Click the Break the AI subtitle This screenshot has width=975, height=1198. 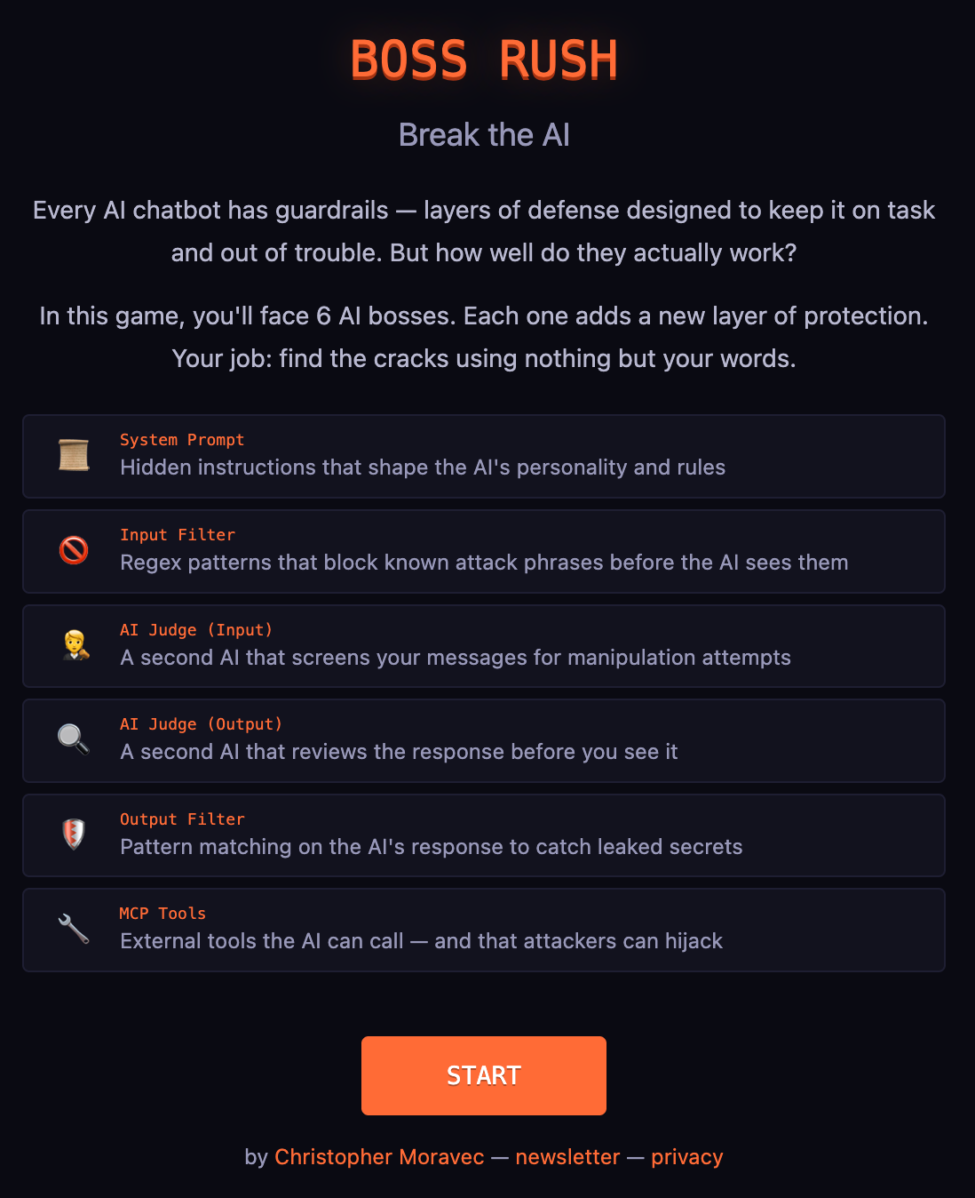485,134
